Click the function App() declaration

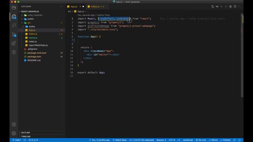[x=89, y=37]
